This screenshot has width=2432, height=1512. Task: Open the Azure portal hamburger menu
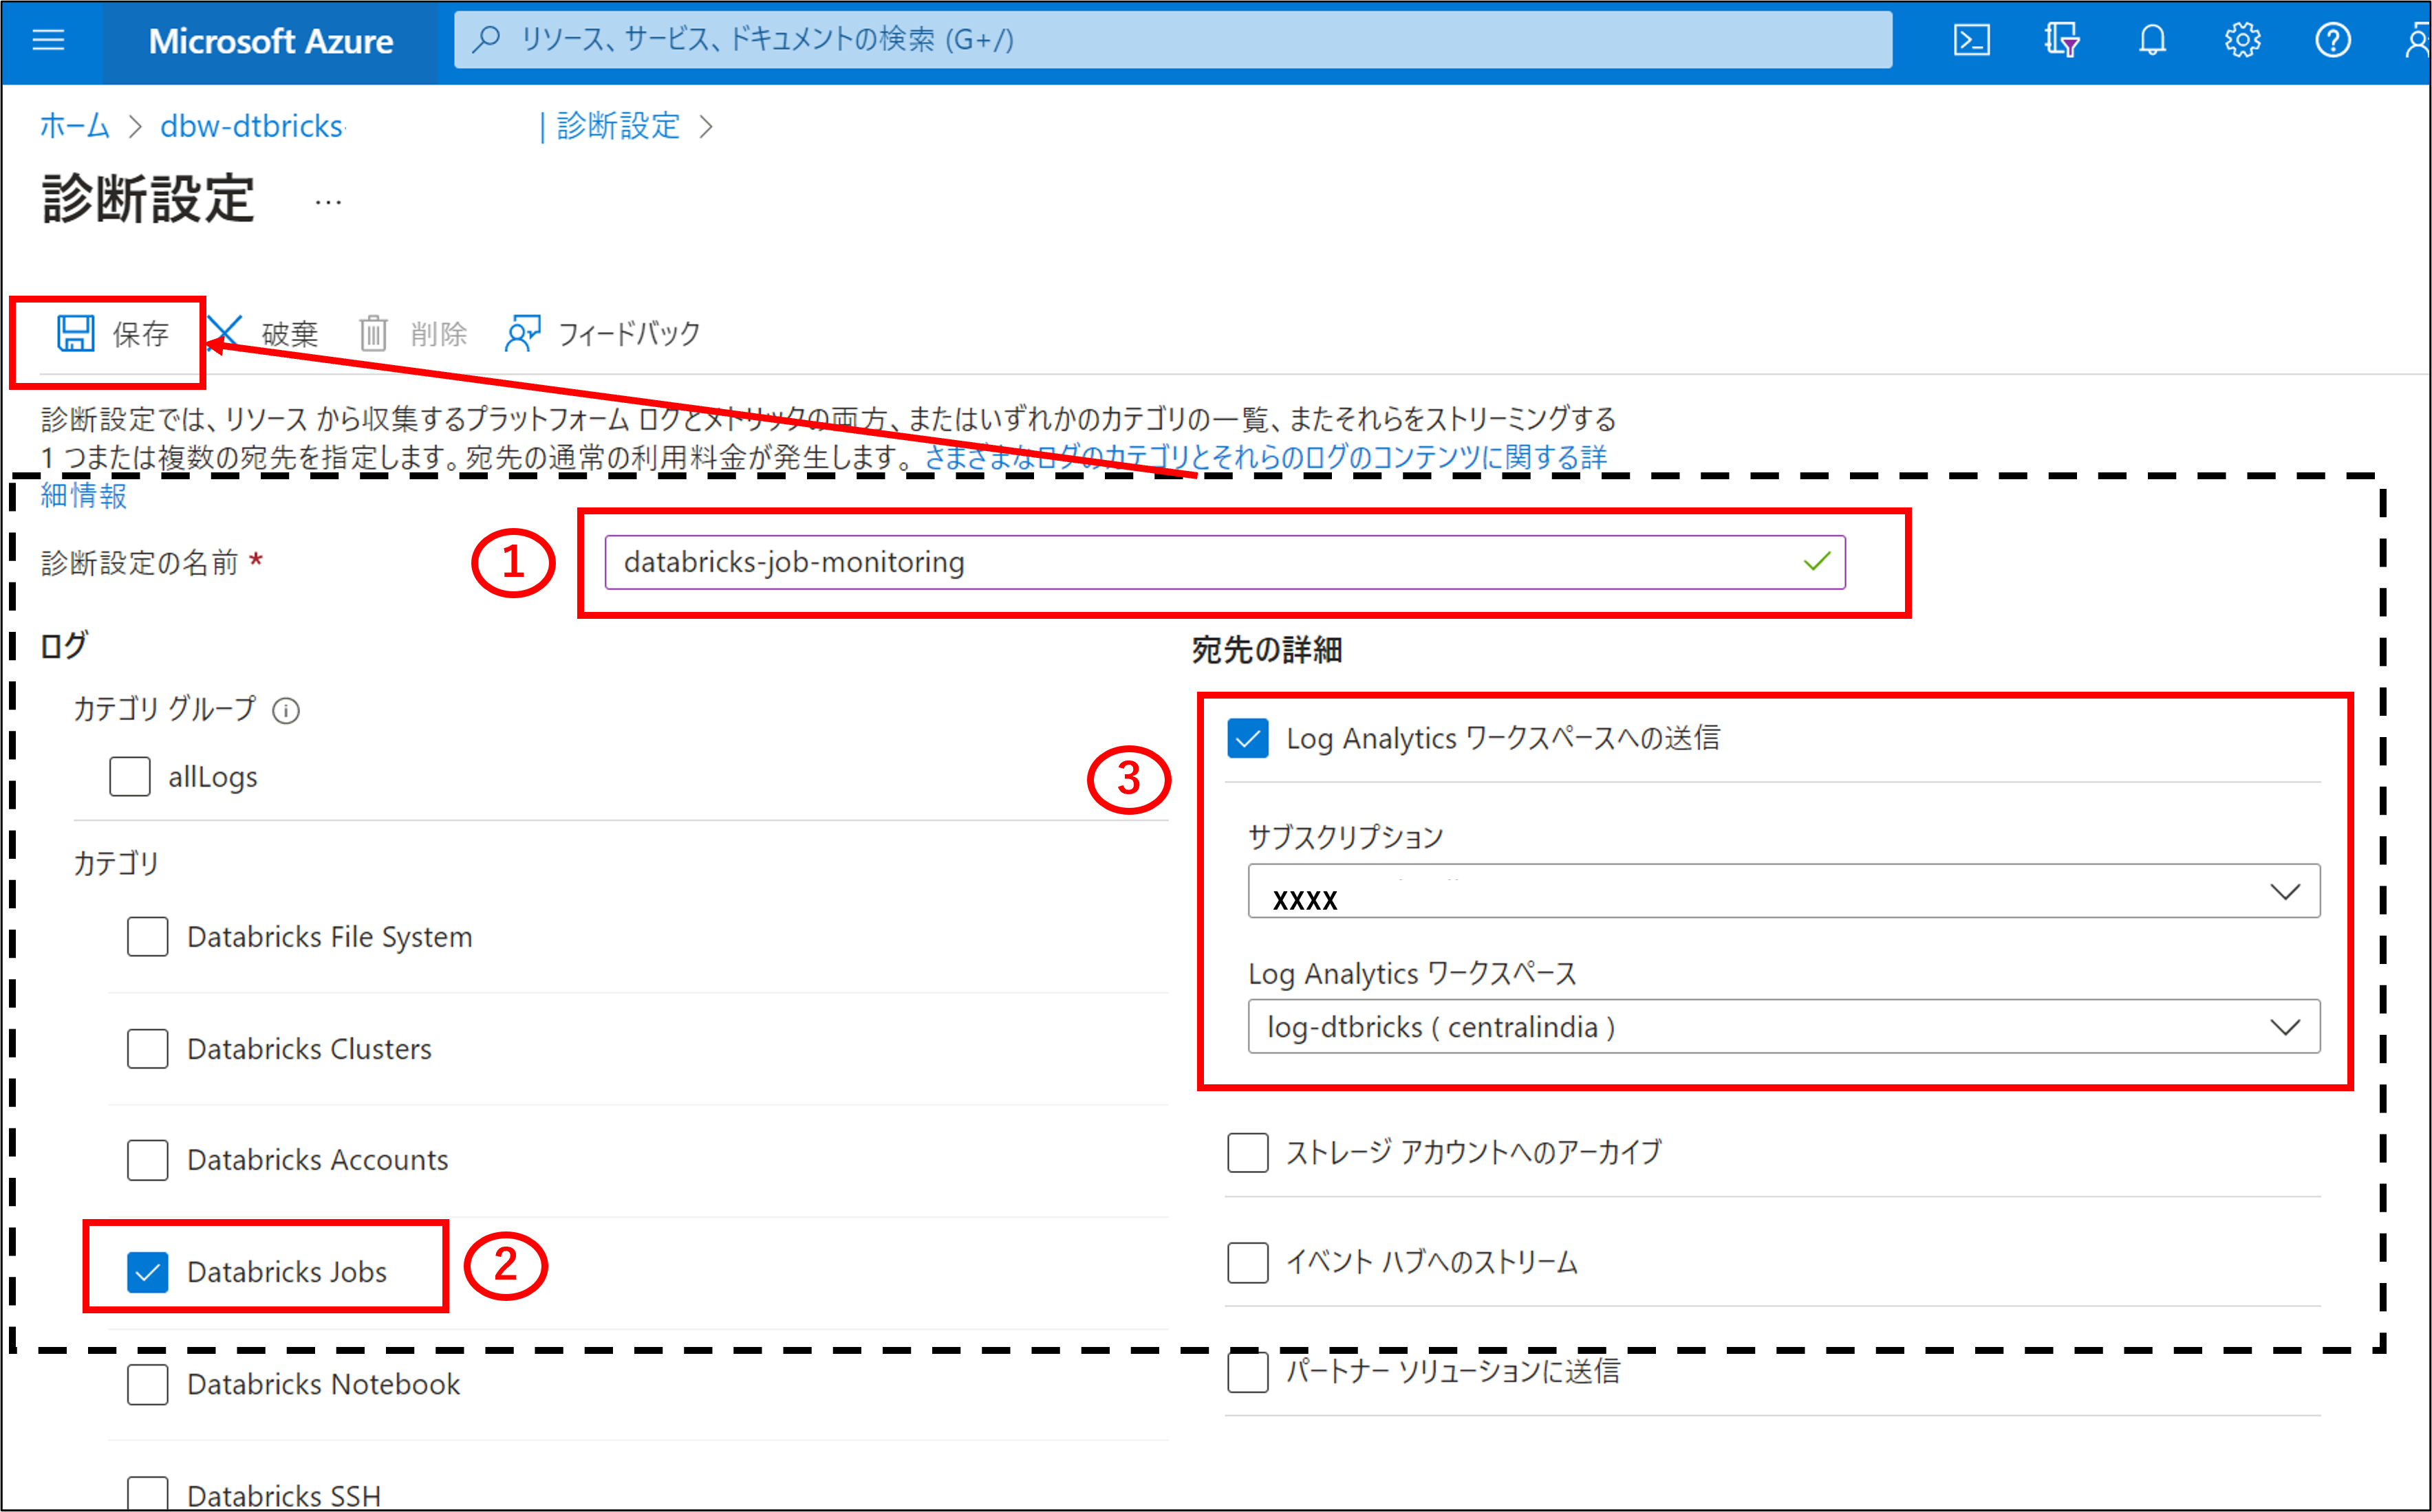click(48, 40)
